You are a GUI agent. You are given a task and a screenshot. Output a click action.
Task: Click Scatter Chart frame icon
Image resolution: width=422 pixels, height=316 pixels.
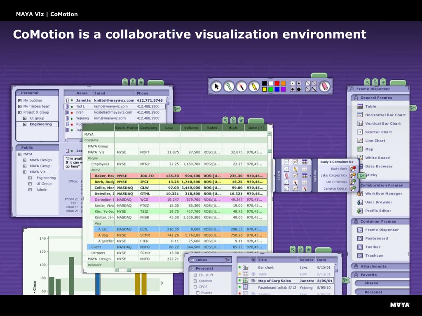click(360, 132)
